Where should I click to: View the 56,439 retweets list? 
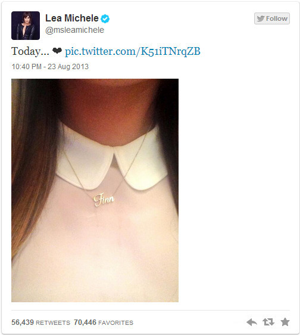(x=40, y=322)
